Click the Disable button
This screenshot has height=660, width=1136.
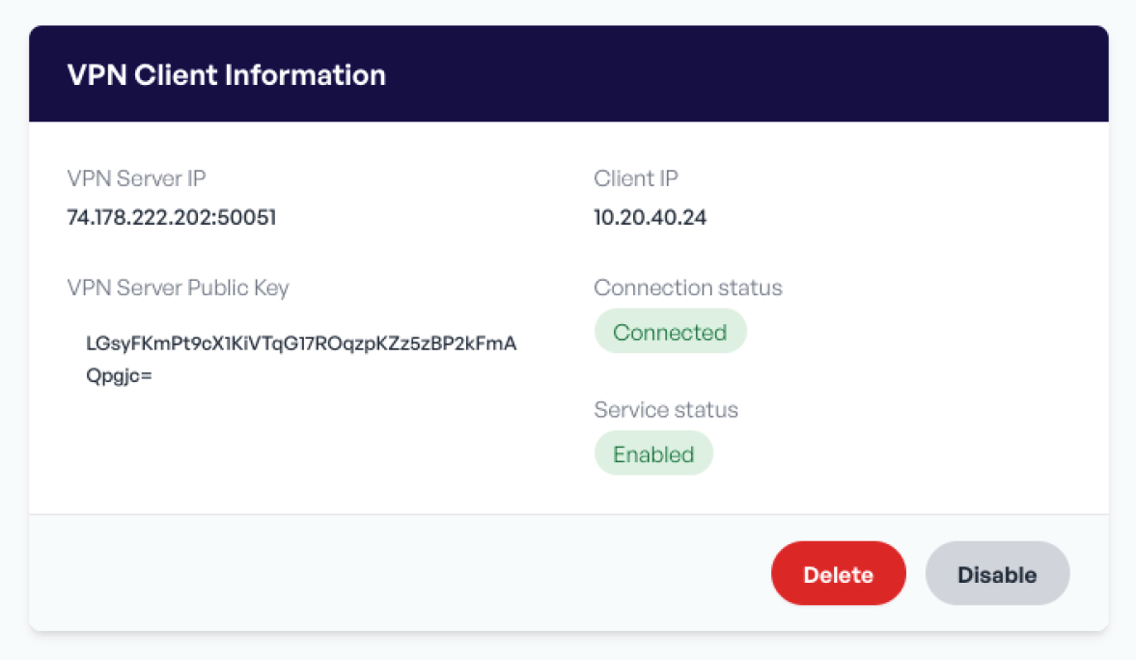997,573
